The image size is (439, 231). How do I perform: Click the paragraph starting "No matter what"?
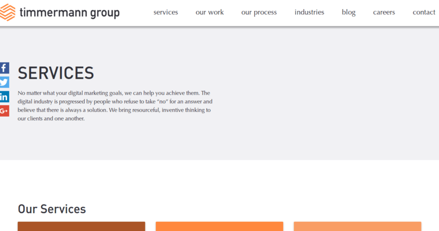point(115,106)
